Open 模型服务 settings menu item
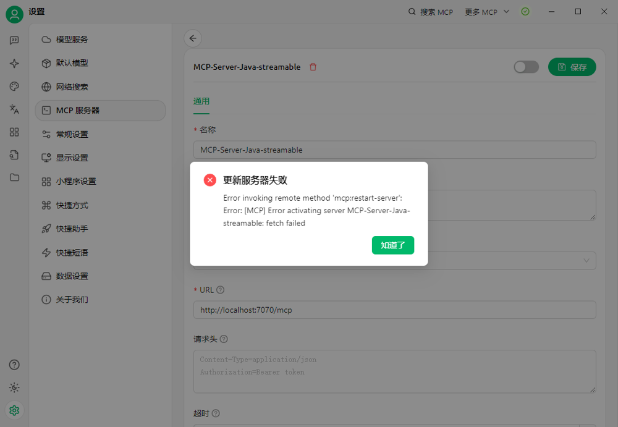The width and height of the screenshot is (618, 427). 72,40
